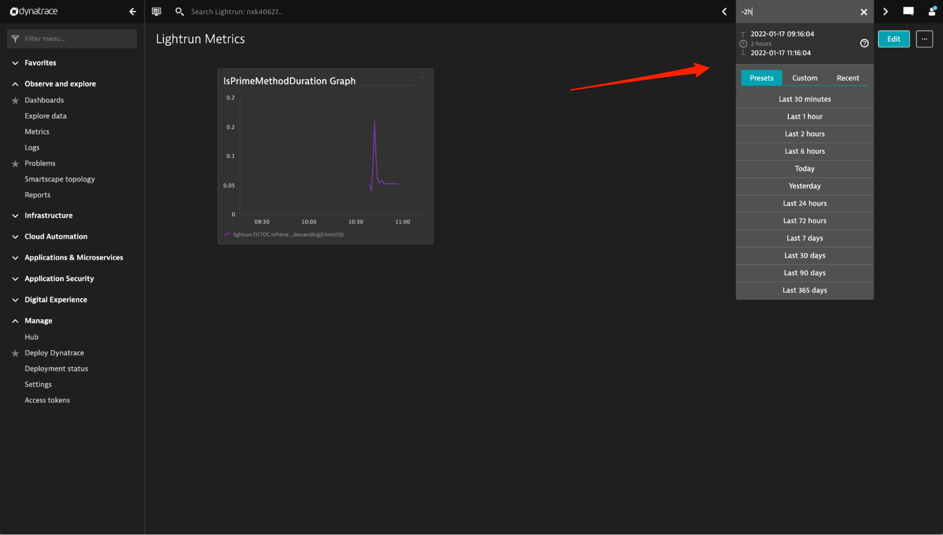This screenshot has width=943, height=535.
Task: Switch to the Custom timeframe tab
Action: (x=804, y=78)
